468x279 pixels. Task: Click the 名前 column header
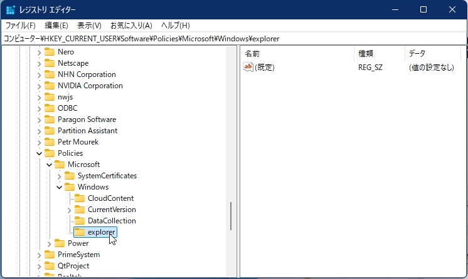pos(252,53)
